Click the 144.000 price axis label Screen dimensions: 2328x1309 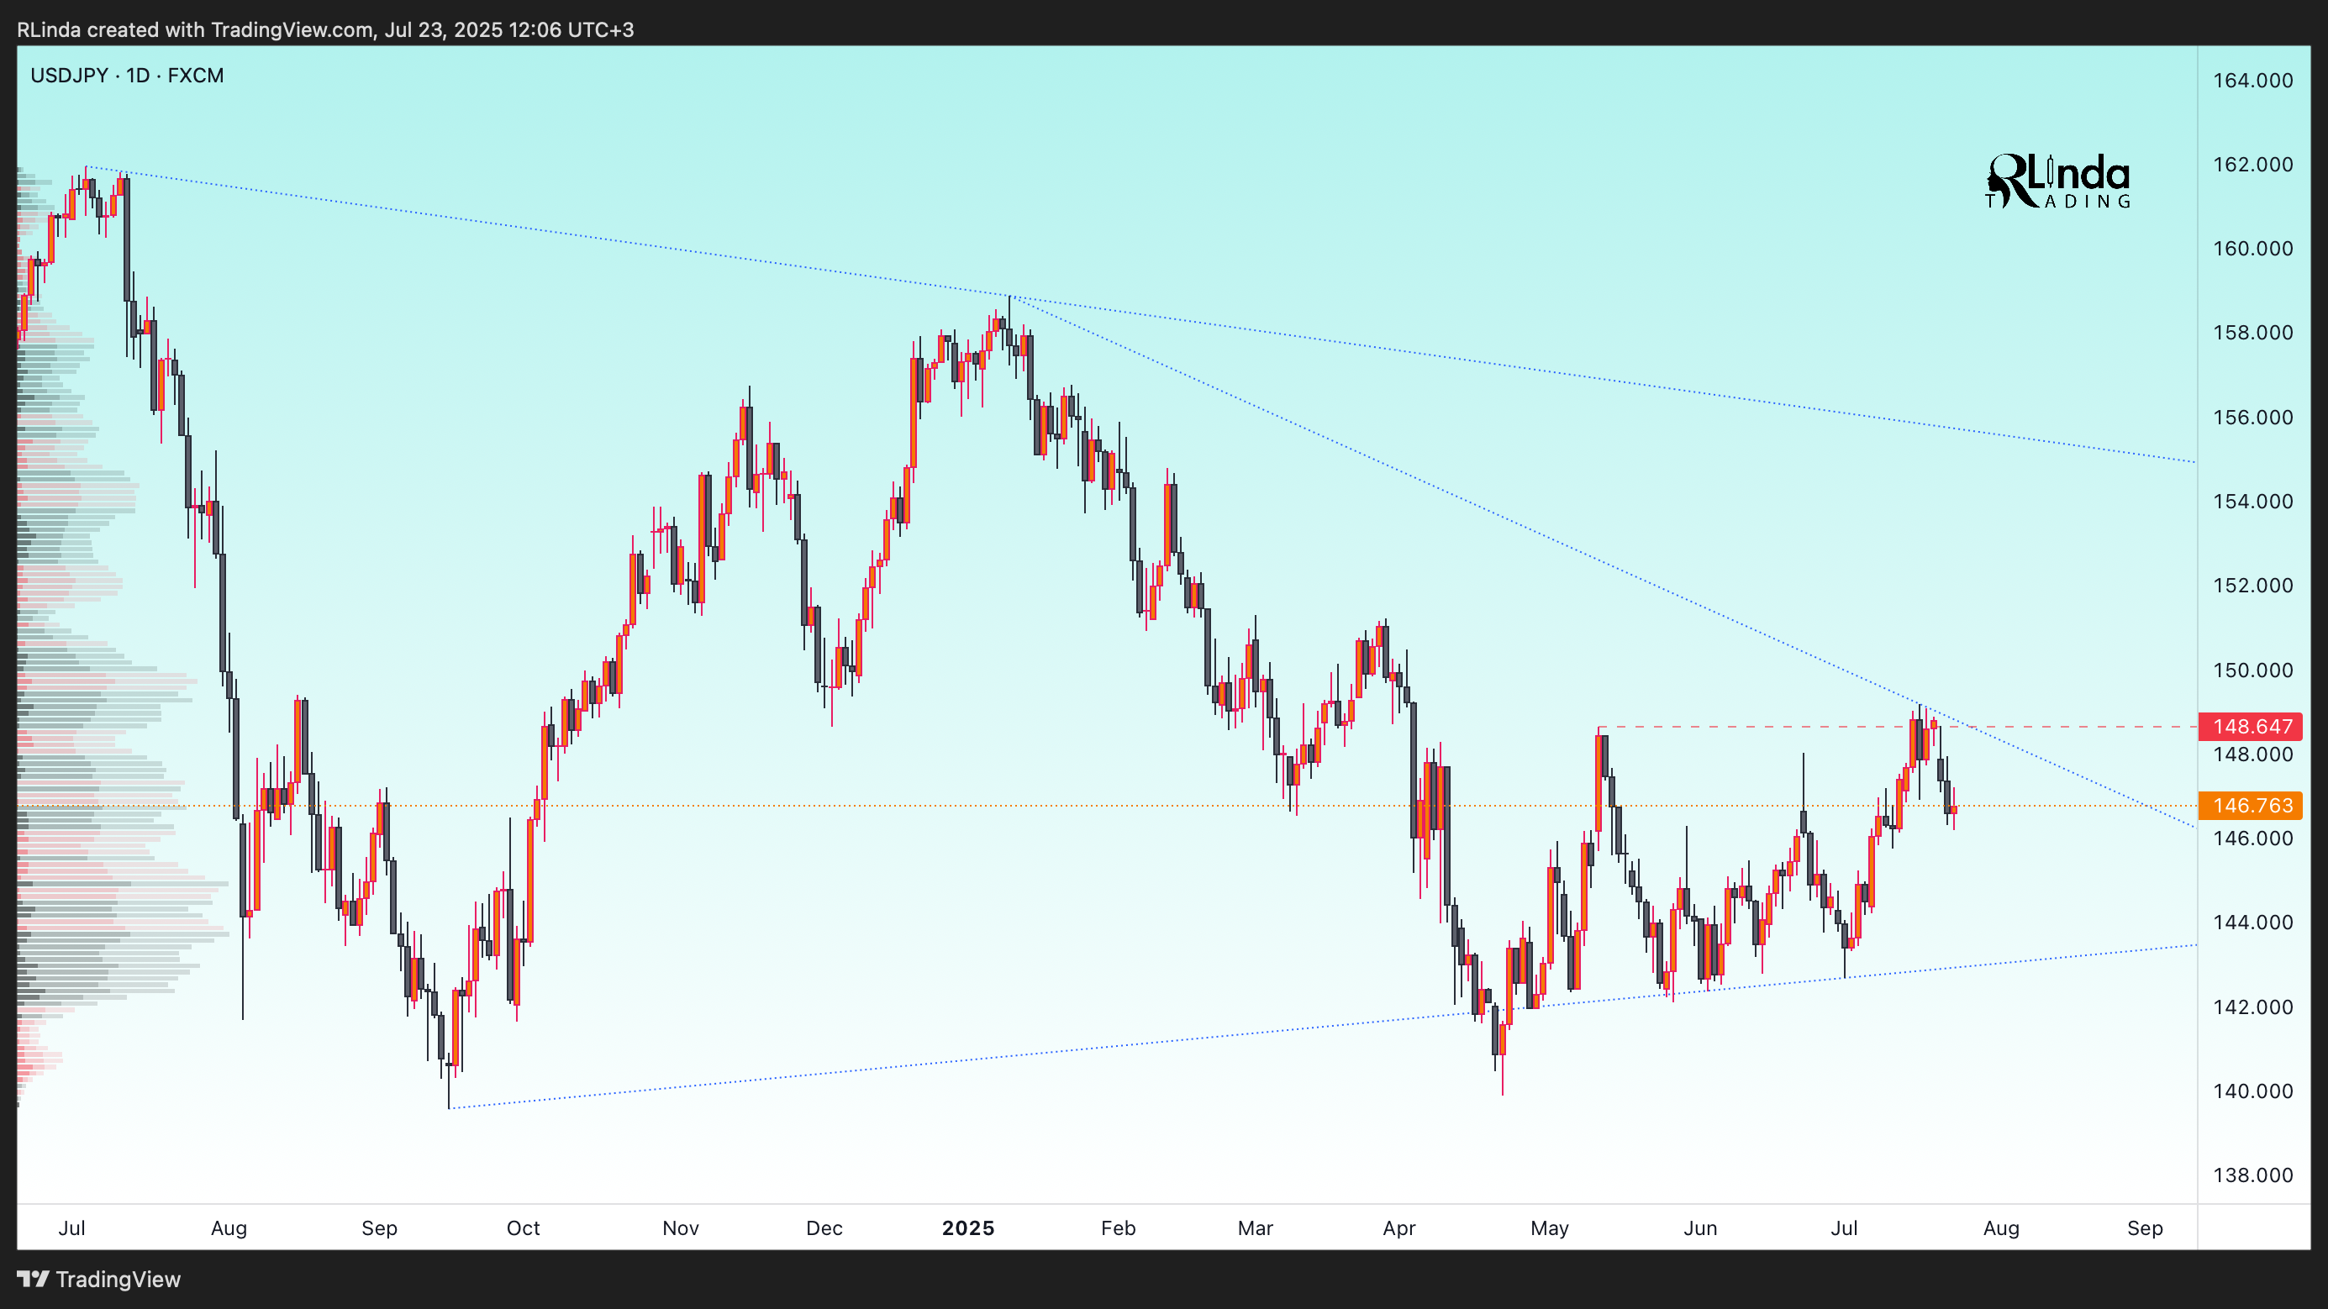[2253, 923]
